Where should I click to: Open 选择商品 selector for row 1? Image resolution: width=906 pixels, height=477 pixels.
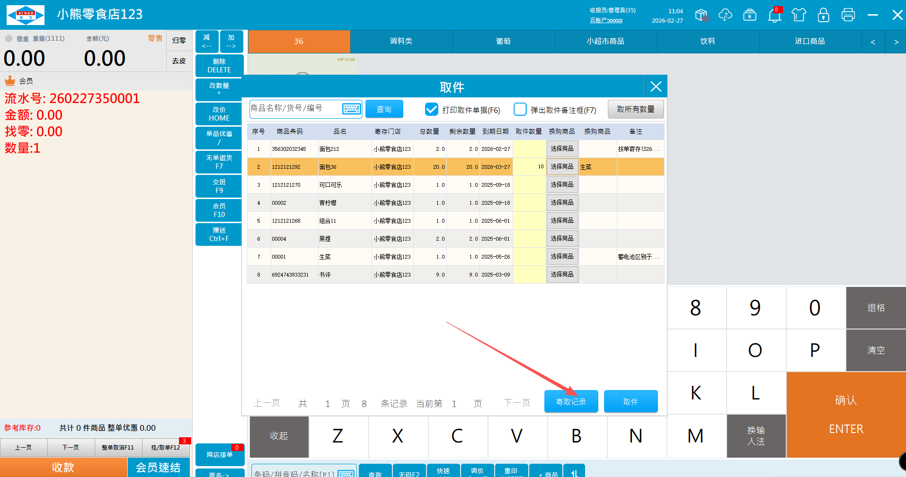(x=562, y=149)
